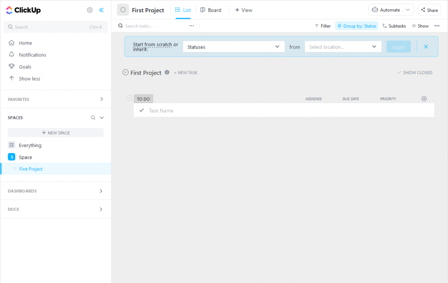
Task: Click the Share button
Action: click(x=429, y=10)
